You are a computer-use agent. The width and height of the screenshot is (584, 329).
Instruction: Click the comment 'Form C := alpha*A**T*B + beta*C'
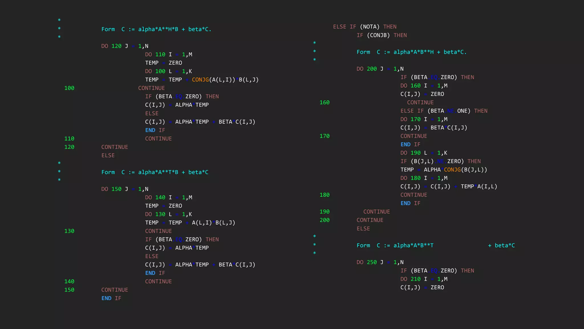pos(155,172)
